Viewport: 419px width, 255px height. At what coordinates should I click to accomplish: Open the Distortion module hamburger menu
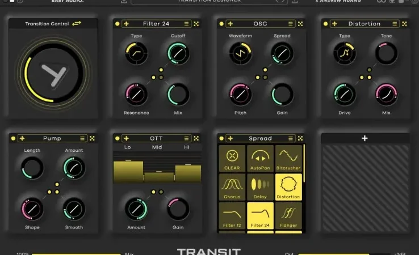[395, 24]
